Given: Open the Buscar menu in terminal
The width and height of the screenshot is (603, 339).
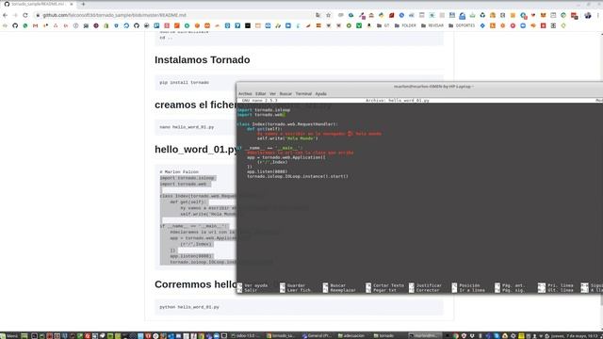Looking at the screenshot, I should pyautogui.click(x=285, y=94).
